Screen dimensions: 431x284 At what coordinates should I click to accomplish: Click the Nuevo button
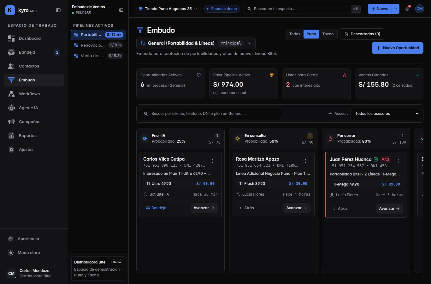(380, 9)
